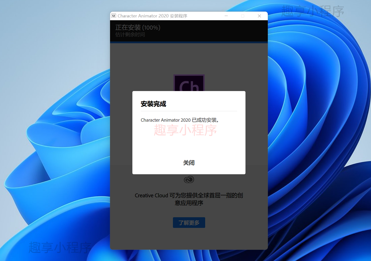Click the text 'Character Animator 2020 已成功安装。'
Viewport: 371px width, 261px height.
coord(180,120)
